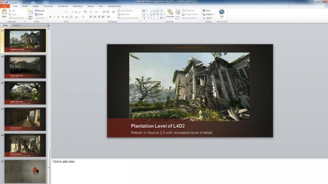This screenshot has height=184, width=328.
Task: Click the Find binoculars button
Action: 206,11
